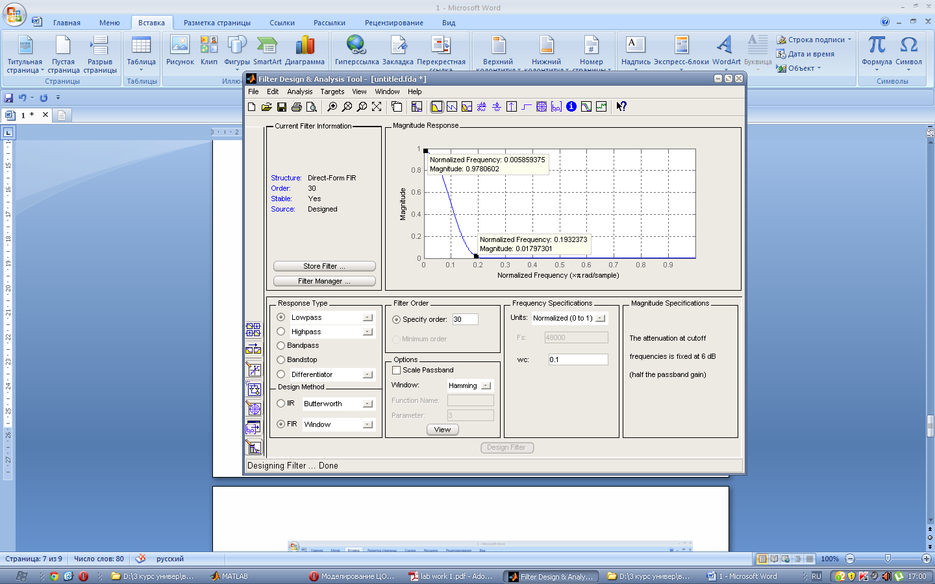The width and height of the screenshot is (935, 584).
Task: Click the blue Filter Information icon
Action: [x=571, y=106]
